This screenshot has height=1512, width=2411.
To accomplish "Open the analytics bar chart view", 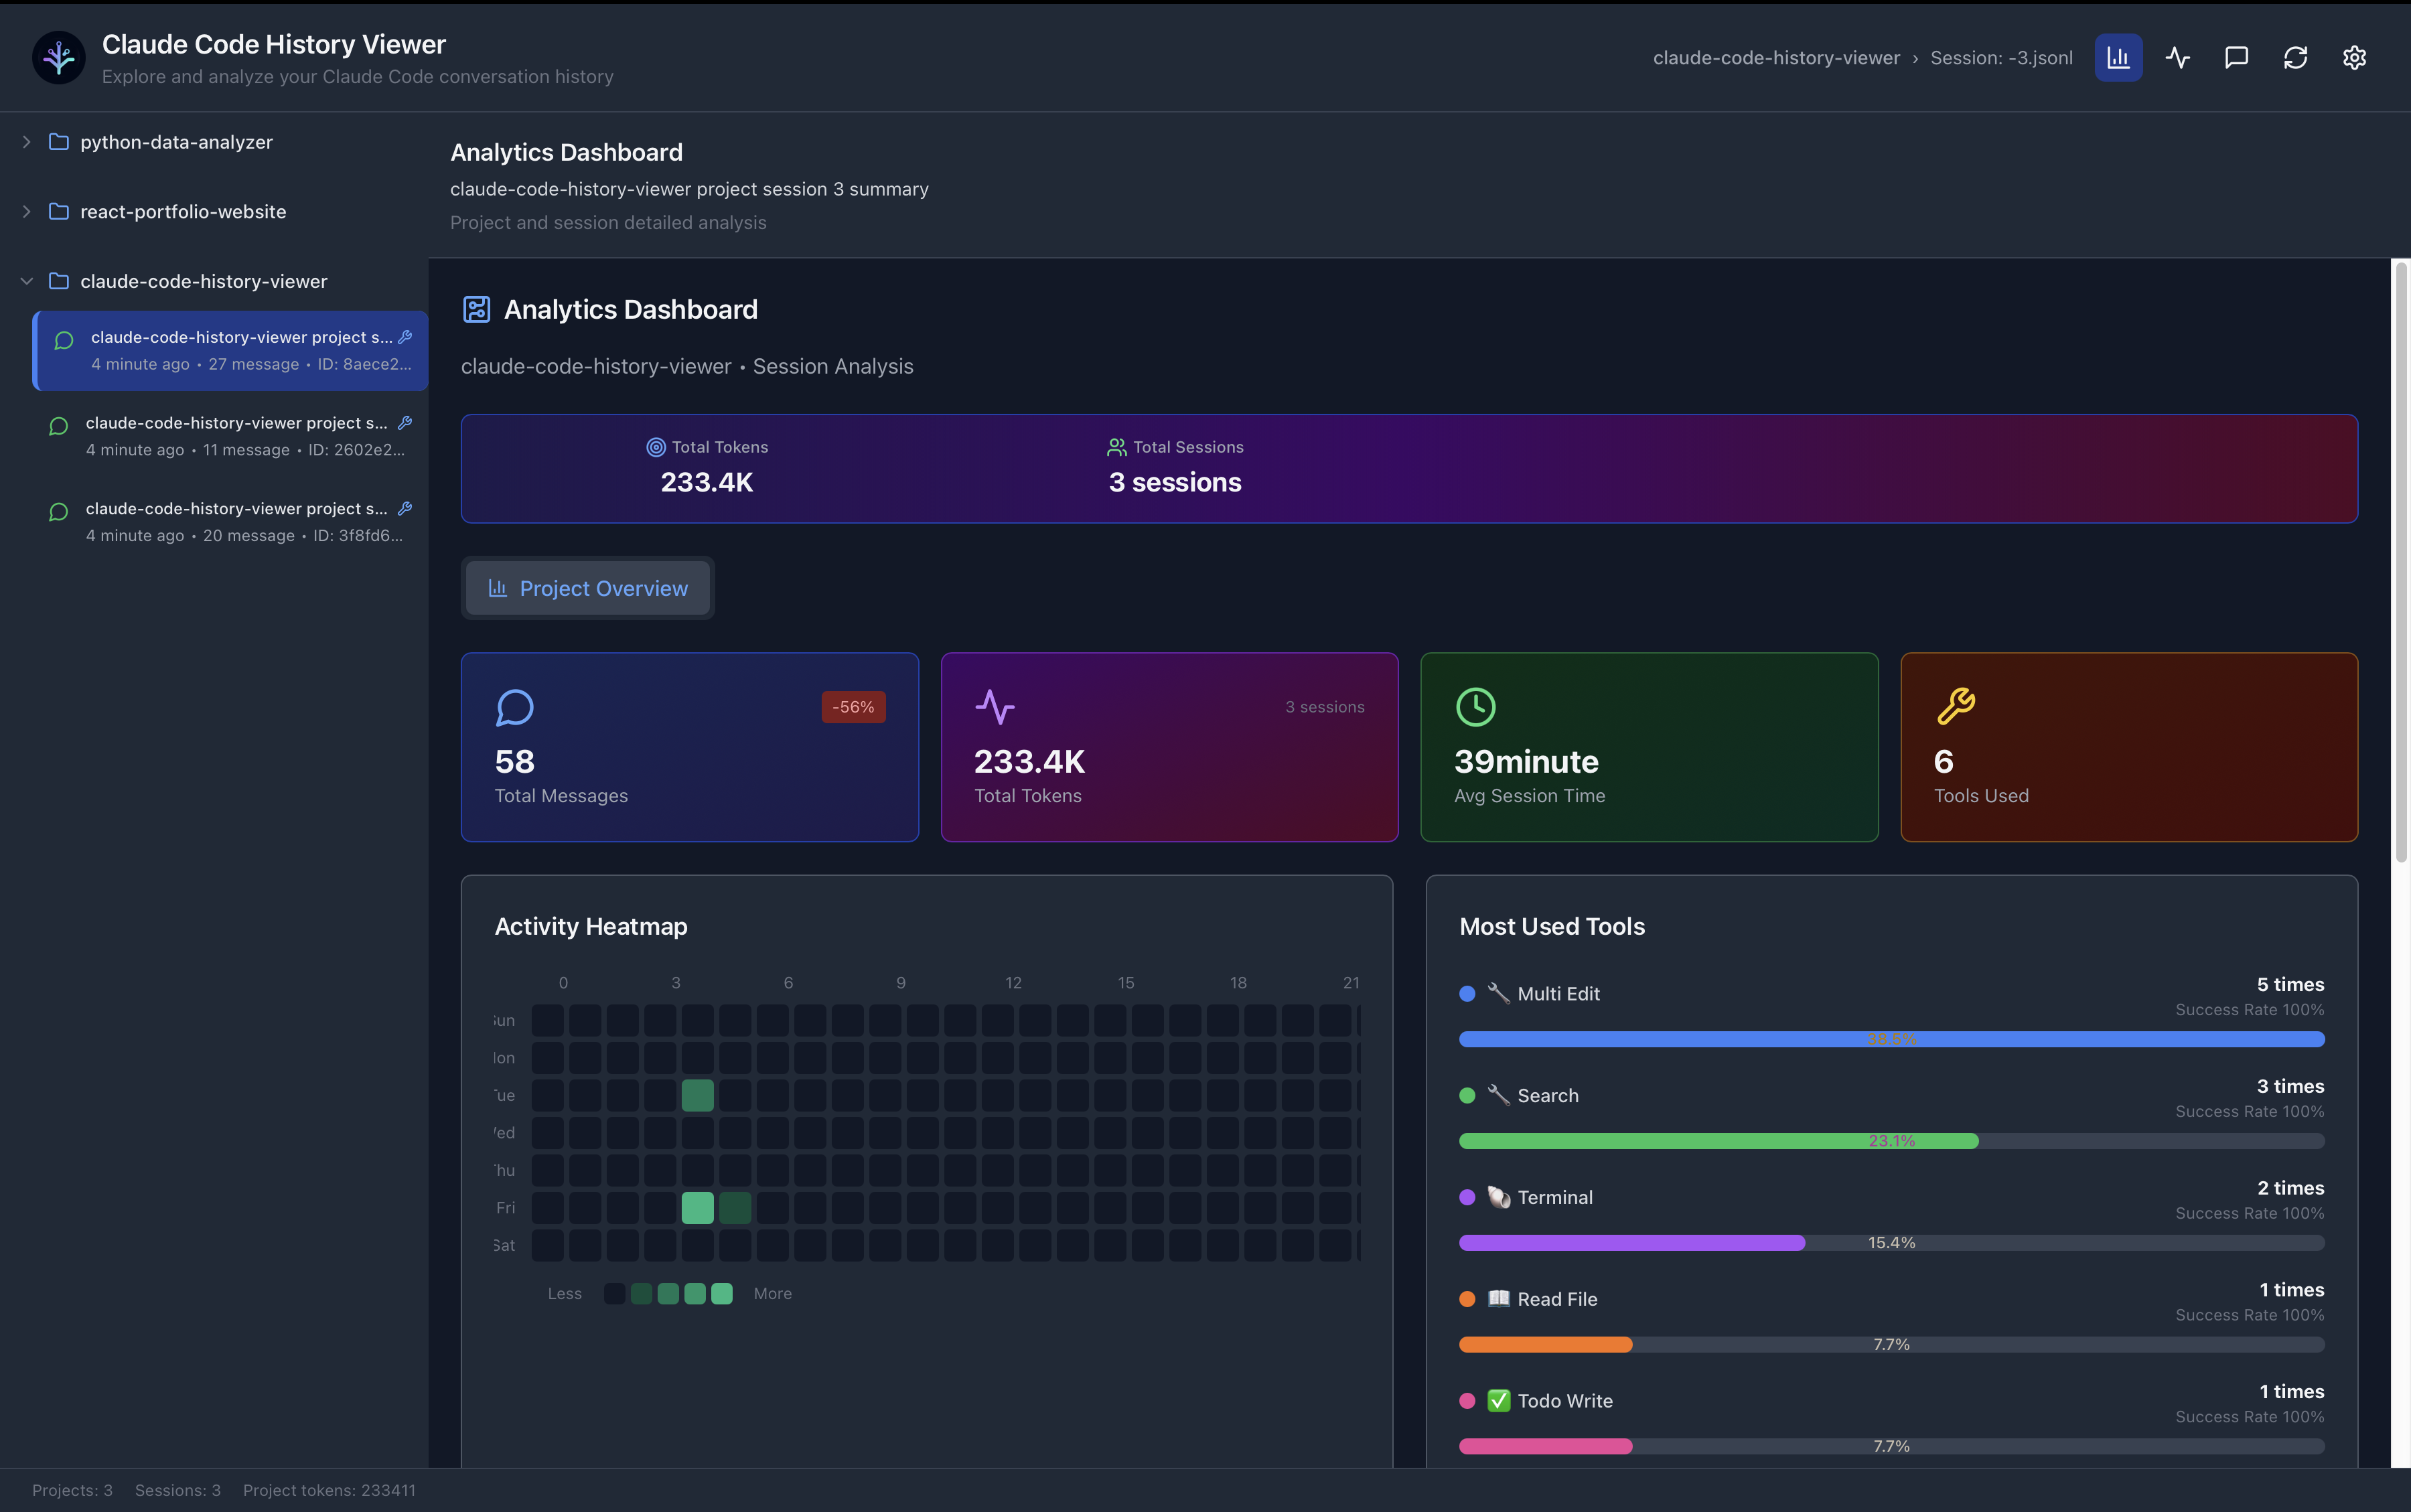I will (x=2118, y=58).
